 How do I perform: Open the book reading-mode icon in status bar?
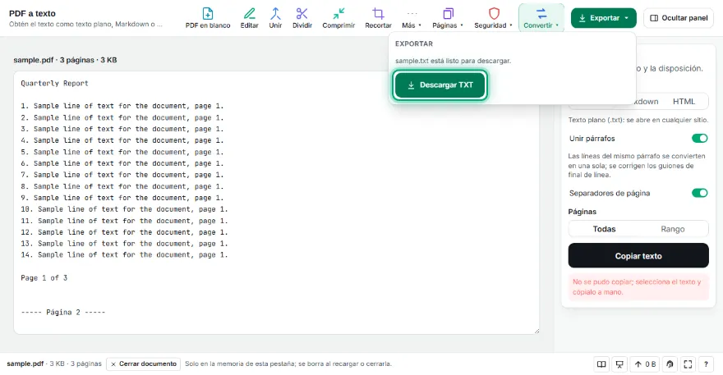[x=601, y=364]
